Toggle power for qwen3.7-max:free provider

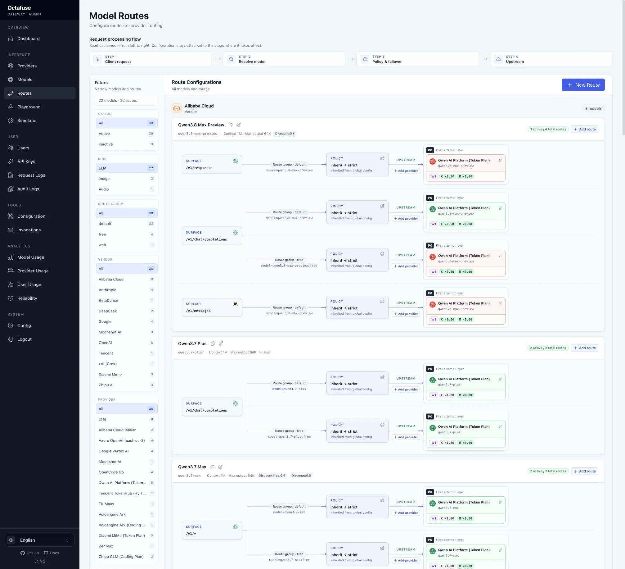[433, 551]
